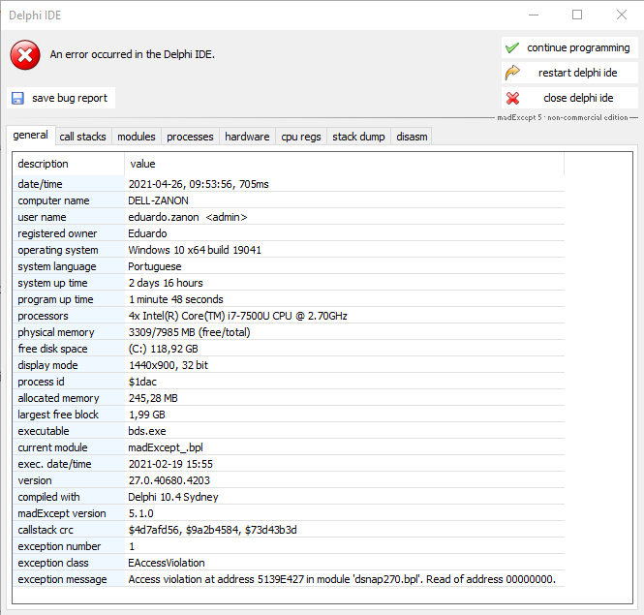Screen dimensions: 644x615
Task: Click the green checkmark continue icon
Action: tap(512, 47)
